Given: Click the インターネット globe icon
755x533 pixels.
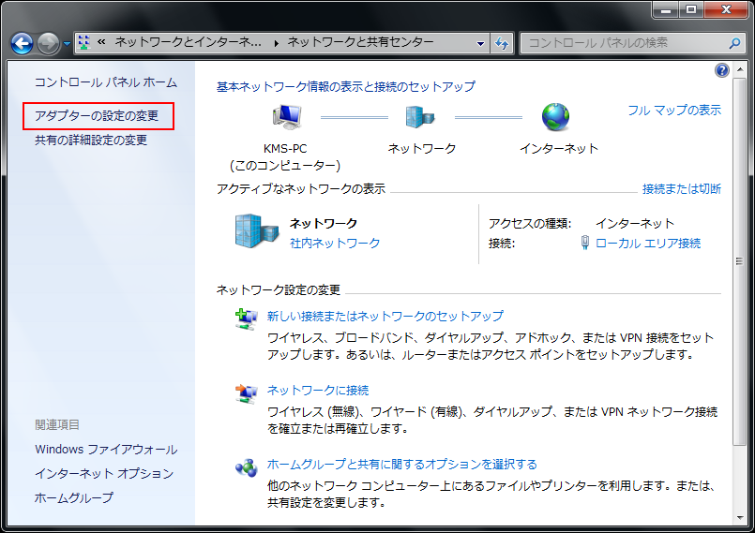Looking at the screenshot, I should click(x=555, y=117).
